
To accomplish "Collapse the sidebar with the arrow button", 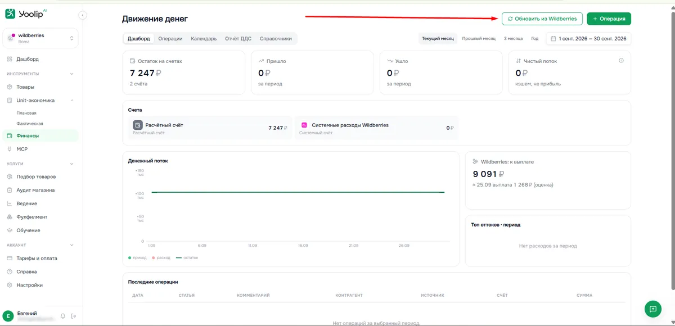I will [83, 15].
